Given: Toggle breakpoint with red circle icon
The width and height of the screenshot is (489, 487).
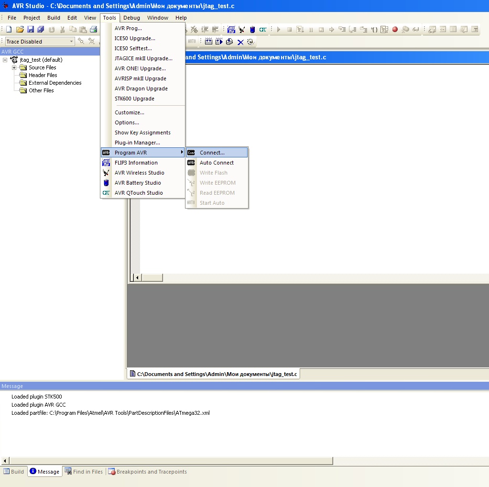Looking at the screenshot, I should coord(395,29).
